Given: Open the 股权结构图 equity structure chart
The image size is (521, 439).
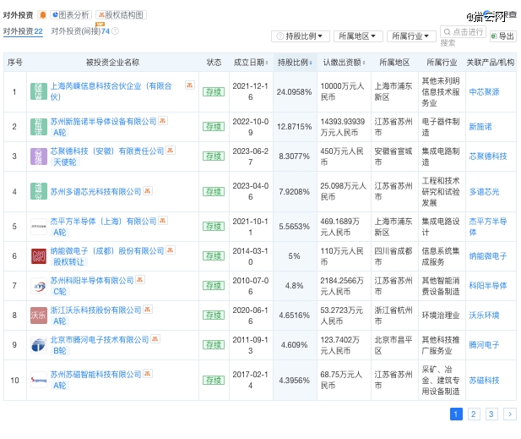Looking at the screenshot, I should 121,15.
